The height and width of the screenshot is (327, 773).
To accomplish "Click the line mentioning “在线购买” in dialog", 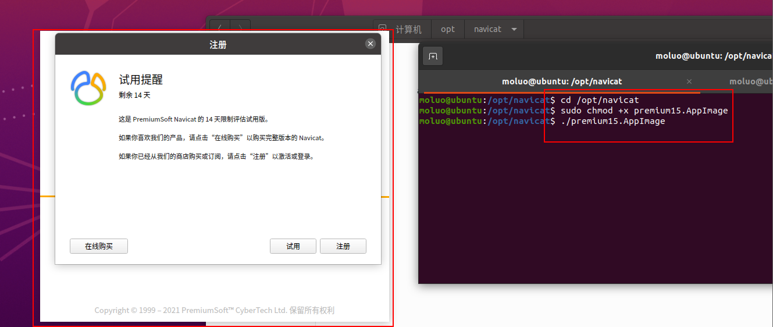I will tap(222, 138).
